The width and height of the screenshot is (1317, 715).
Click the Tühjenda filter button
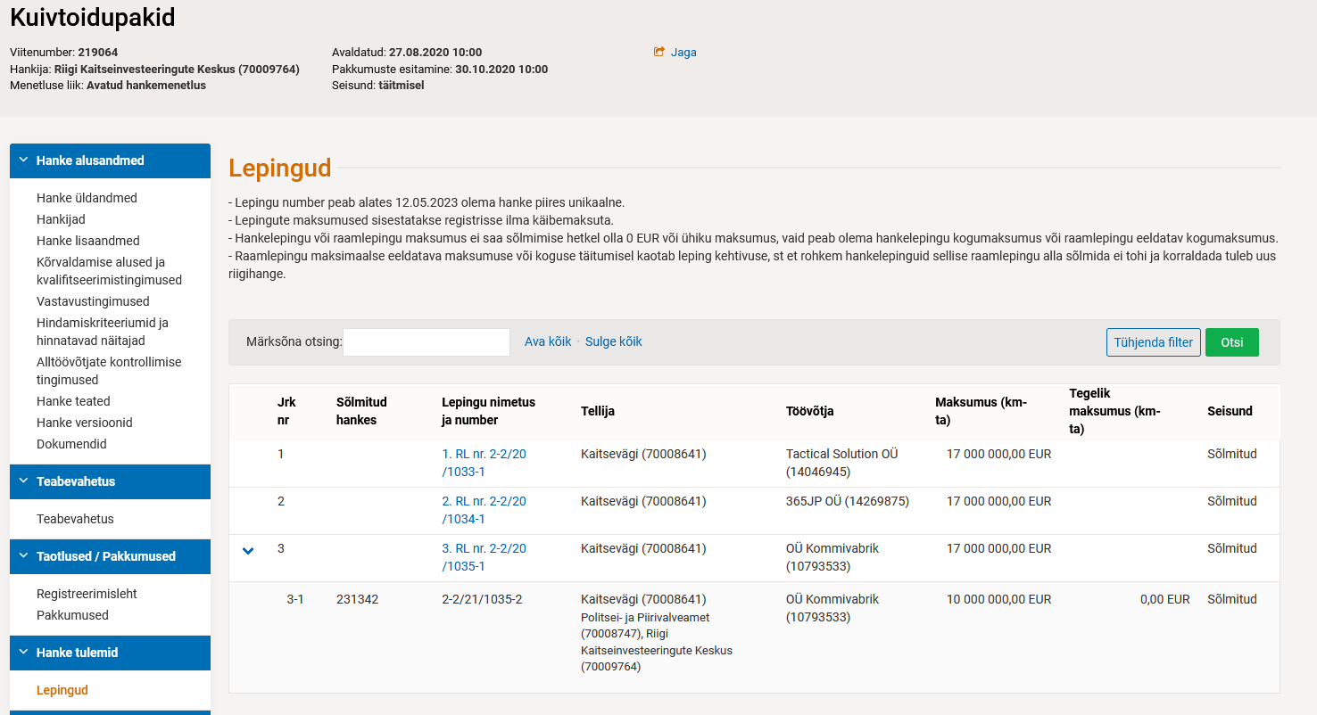pyautogui.click(x=1153, y=342)
